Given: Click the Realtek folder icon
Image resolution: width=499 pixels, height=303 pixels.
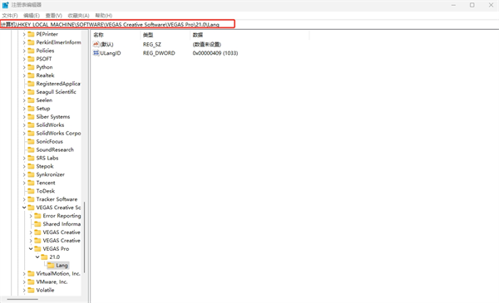Looking at the screenshot, I should click(31, 76).
